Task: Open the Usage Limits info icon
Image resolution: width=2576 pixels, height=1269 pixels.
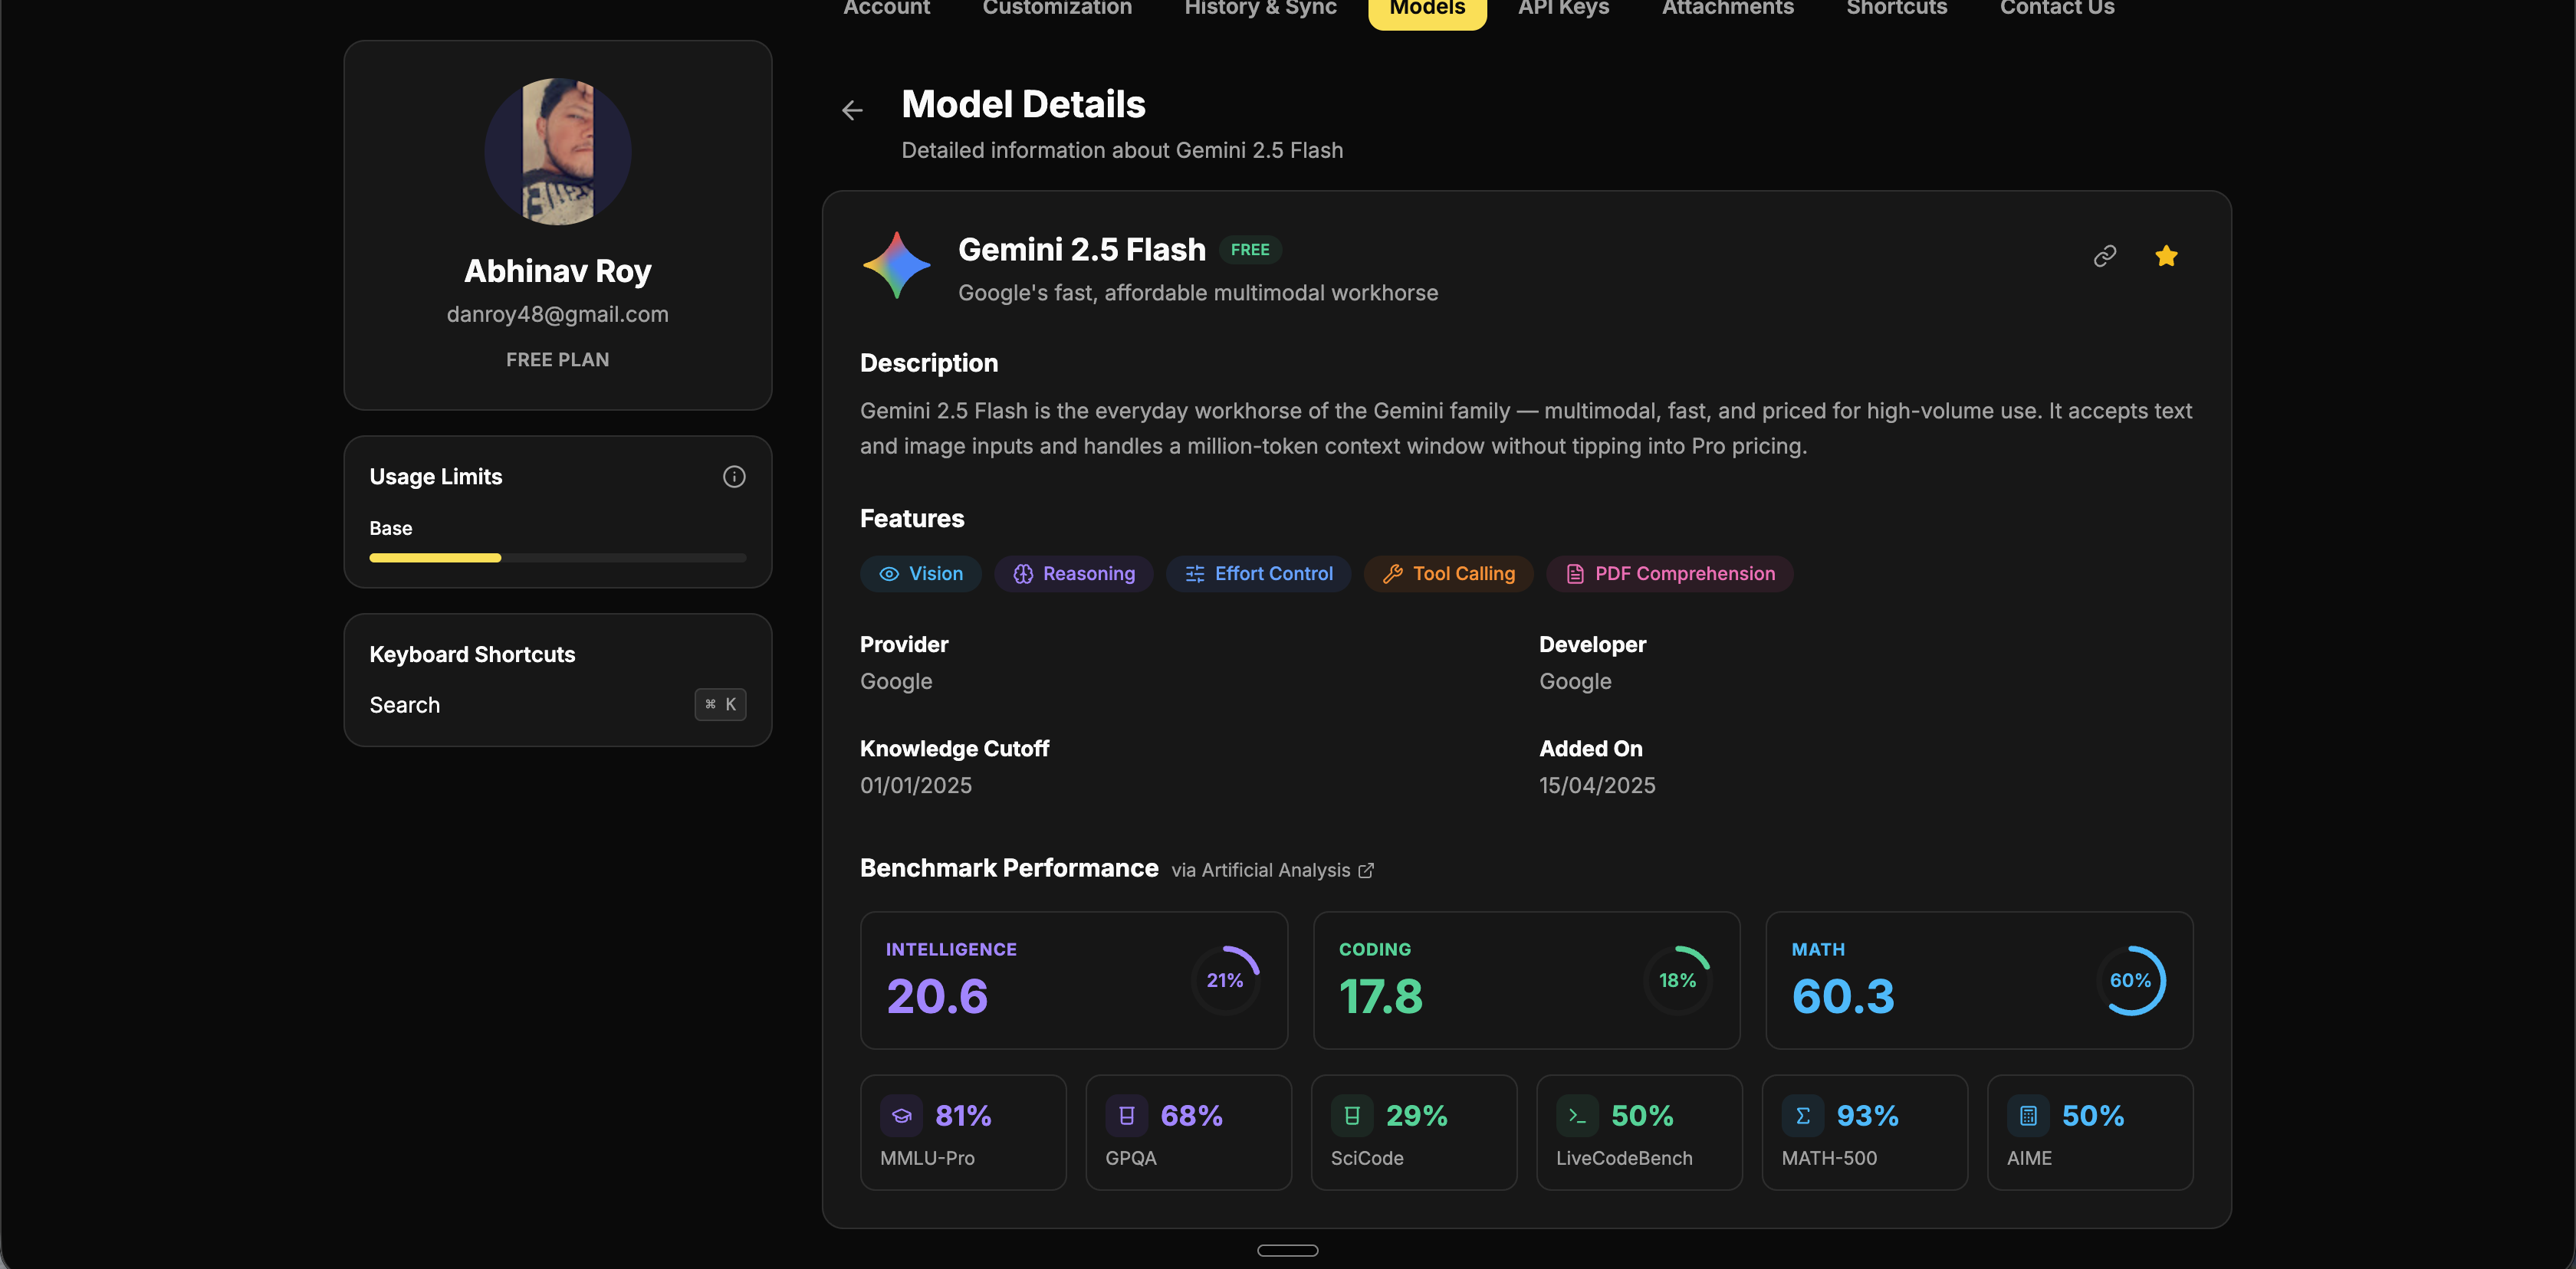Action: pos(734,477)
